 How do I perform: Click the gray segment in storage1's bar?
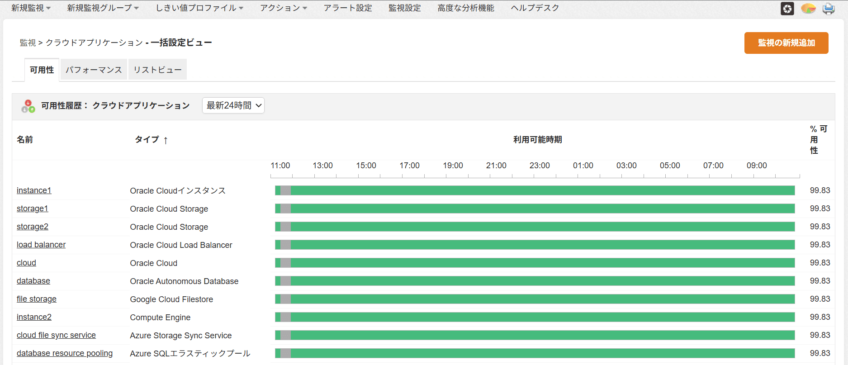285,209
